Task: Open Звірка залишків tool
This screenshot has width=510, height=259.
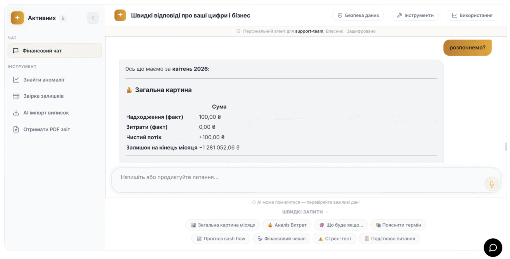Action: point(43,96)
